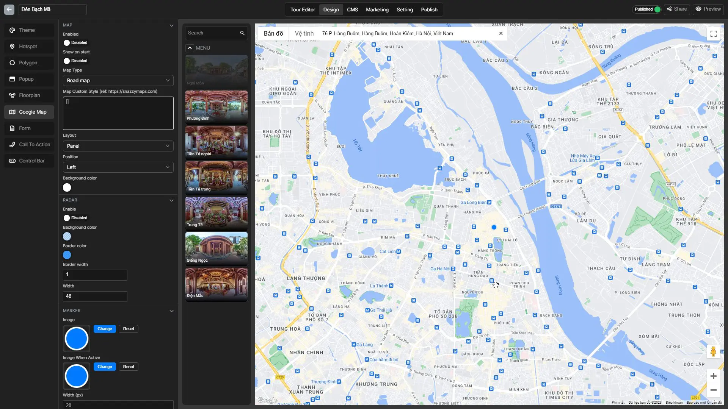The width and height of the screenshot is (728, 409).
Task: Toggle fullscreen map view
Action: pos(713,34)
